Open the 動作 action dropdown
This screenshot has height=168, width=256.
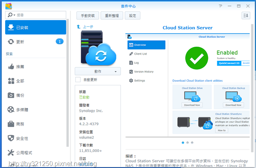click(x=98, y=71)
